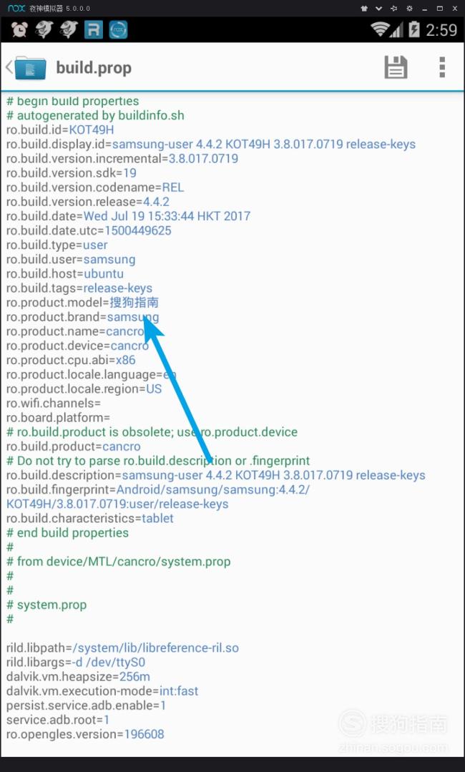Select the dalvik.vm.heapsize=256m line
This screenshot has width=465, height=772.
coord(78,677)
